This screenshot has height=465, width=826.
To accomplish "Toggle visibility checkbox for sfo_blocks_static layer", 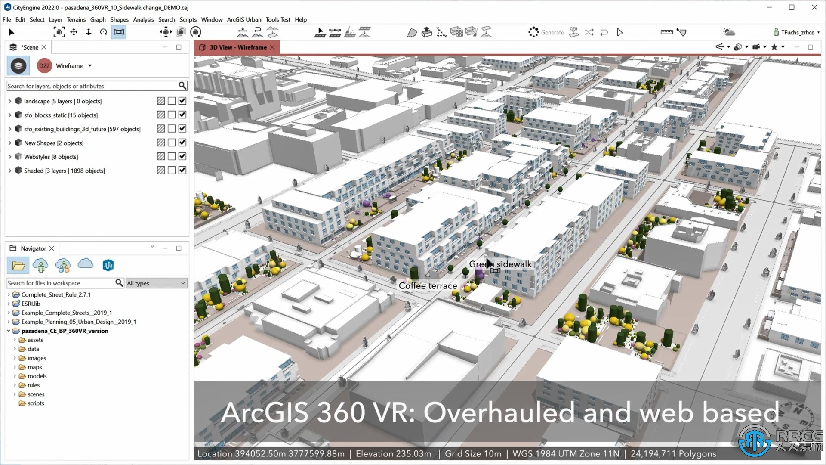I will coord(182,115).
